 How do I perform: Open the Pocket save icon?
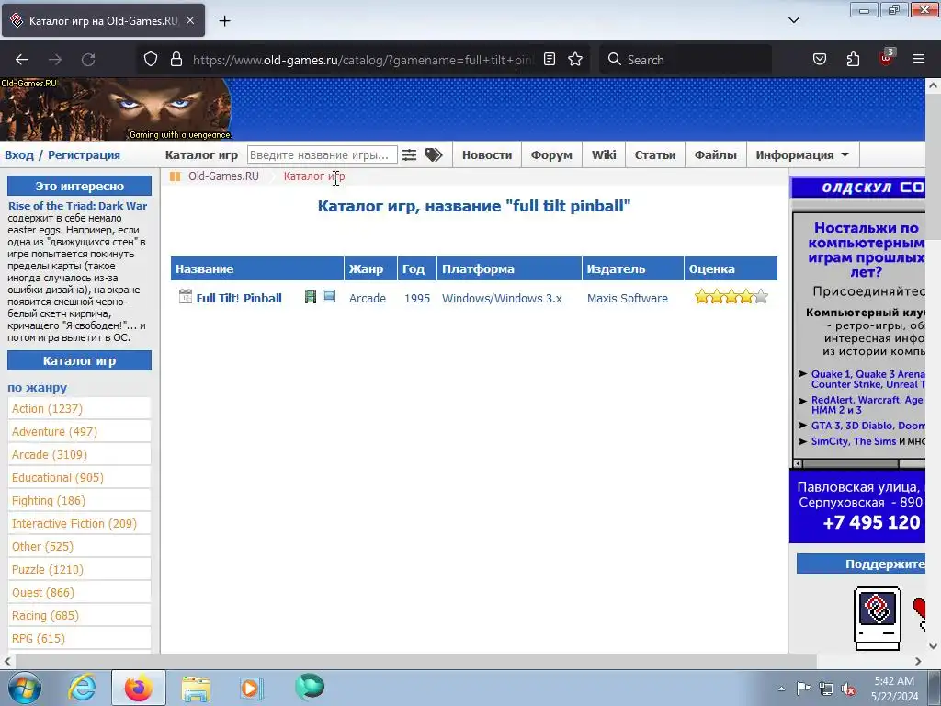(819, 59)
